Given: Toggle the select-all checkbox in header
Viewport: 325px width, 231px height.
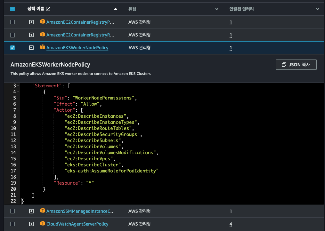Looking at the screenshot, I should click(x=12, y=9).
